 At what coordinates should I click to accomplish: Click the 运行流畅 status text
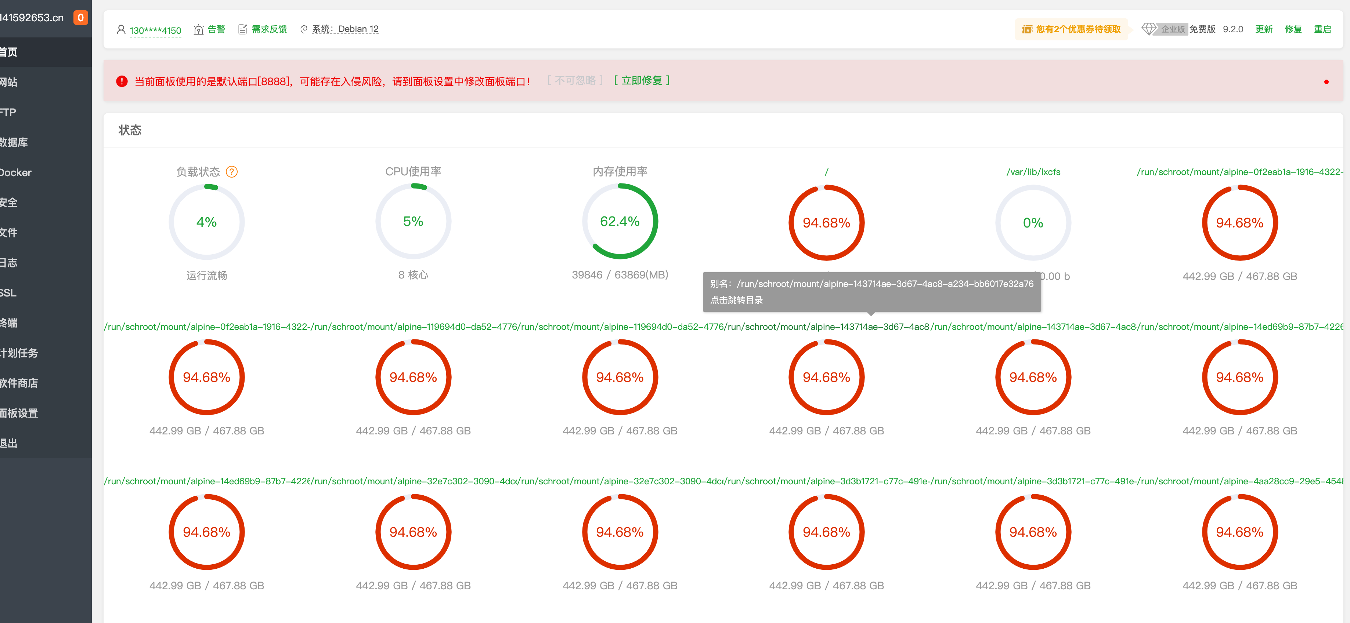point(206,276)
